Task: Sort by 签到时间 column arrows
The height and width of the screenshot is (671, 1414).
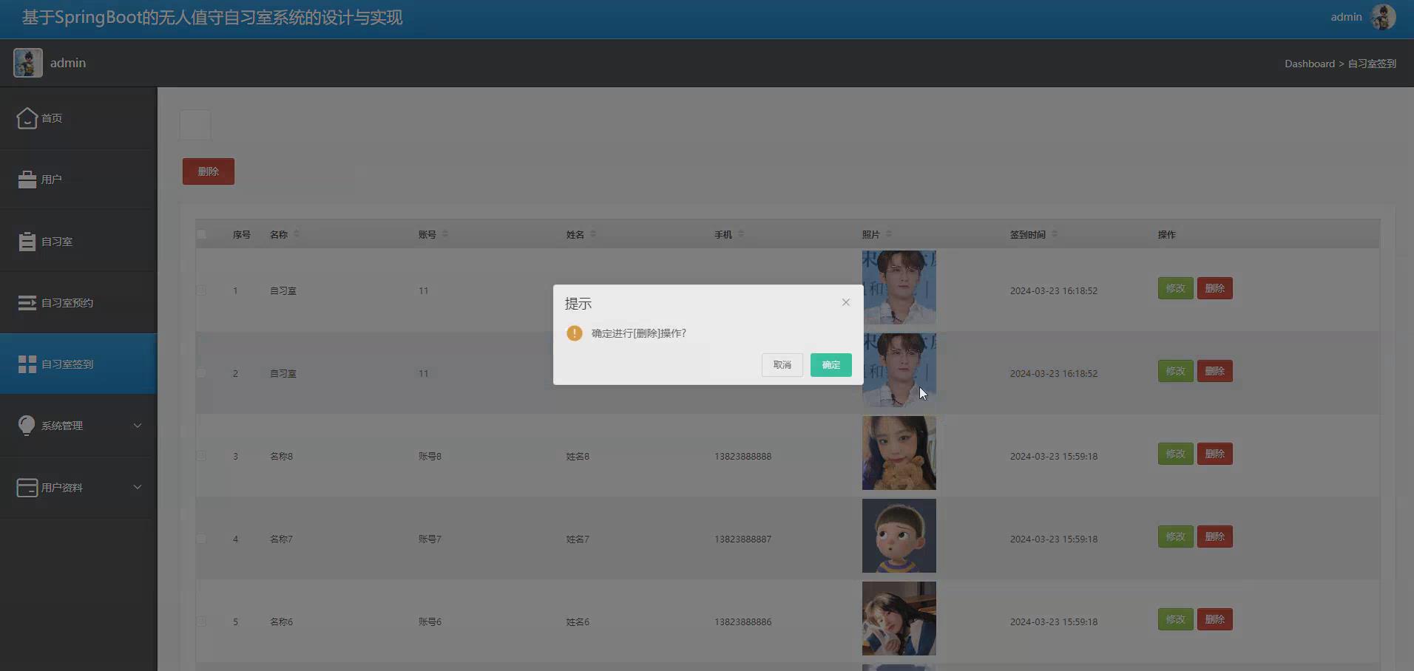Action: [1055, 234]
